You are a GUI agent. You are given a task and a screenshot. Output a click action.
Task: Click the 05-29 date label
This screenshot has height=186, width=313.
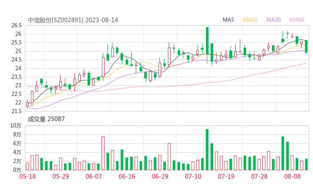click(x=60, y=176)
